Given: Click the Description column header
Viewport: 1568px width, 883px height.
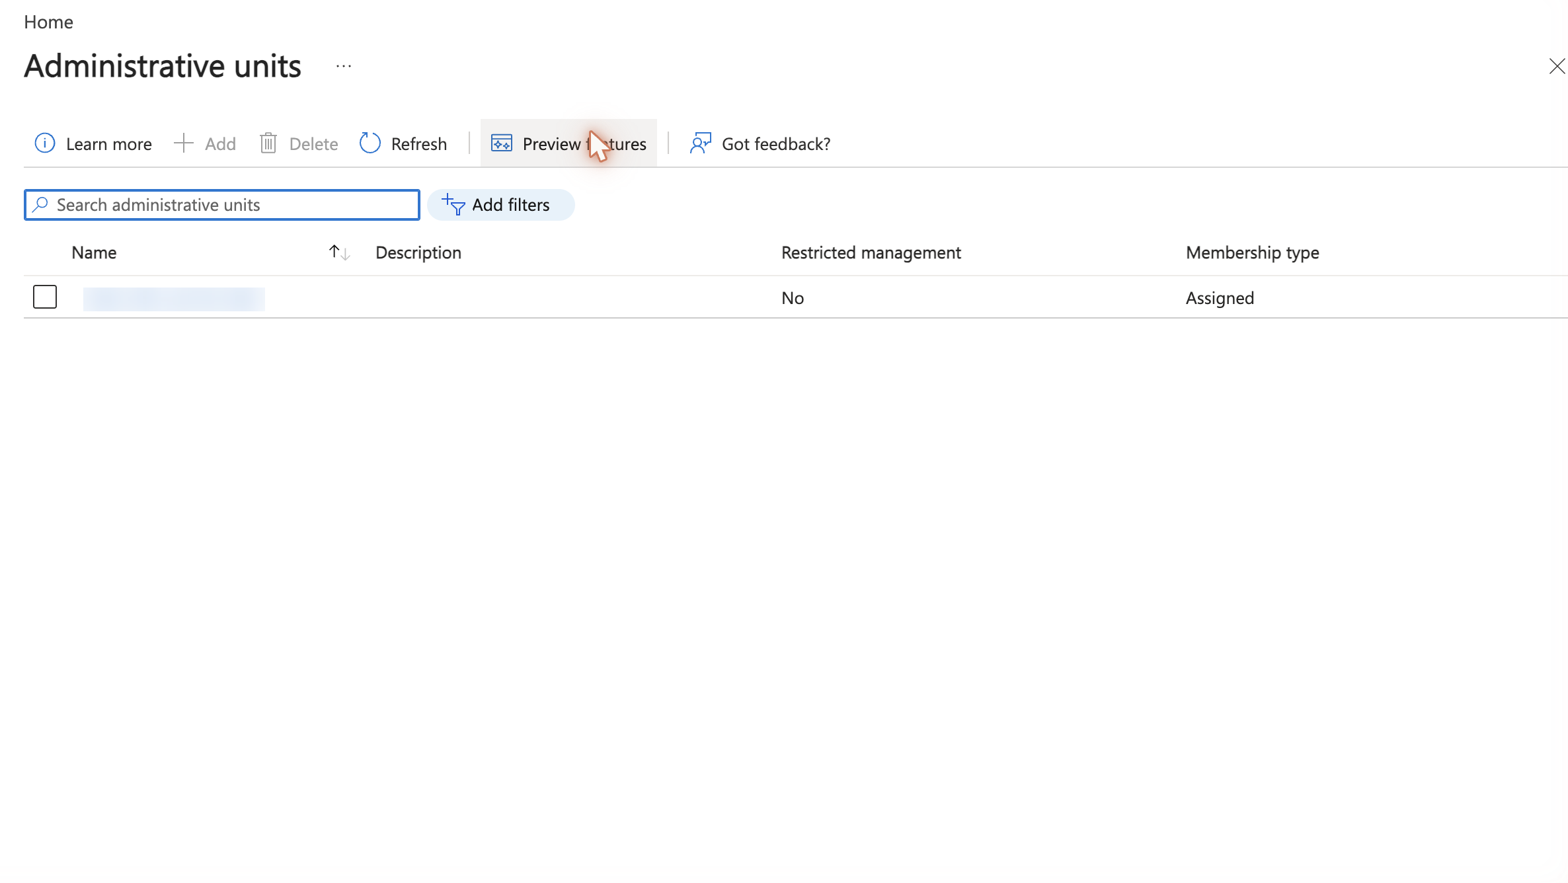Looking at the screenshot, I should tap(418, 252).
